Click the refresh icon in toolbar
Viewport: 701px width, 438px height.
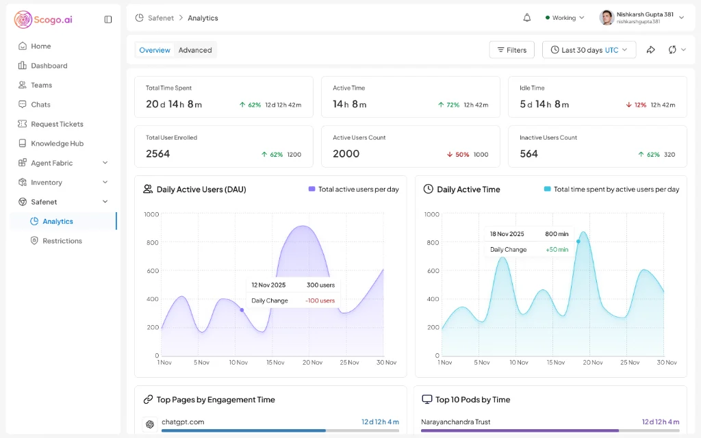pos(672,50)
